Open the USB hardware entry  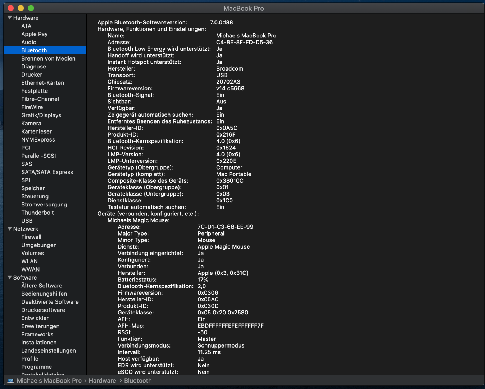27,221
